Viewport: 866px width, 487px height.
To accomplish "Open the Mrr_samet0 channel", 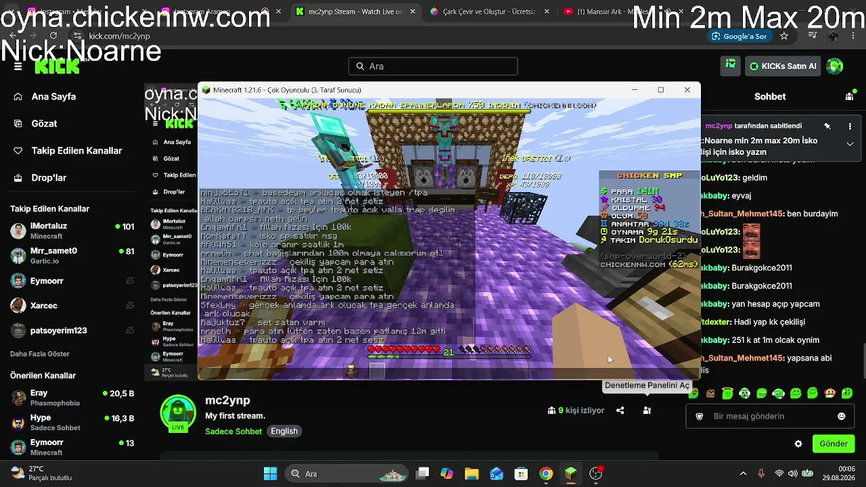I will (x=72, y=256).
